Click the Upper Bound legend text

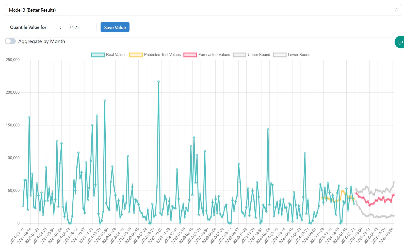259,55
